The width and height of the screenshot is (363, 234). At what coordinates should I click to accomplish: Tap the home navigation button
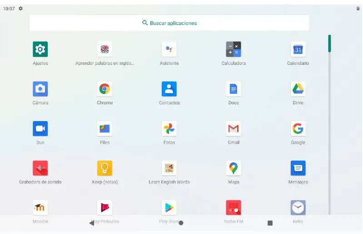coord(181,223)
